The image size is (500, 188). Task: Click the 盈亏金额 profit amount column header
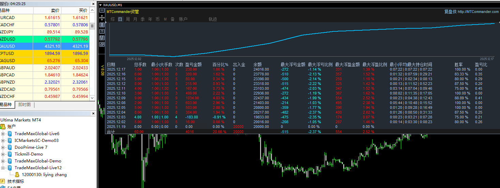[193, 64]
